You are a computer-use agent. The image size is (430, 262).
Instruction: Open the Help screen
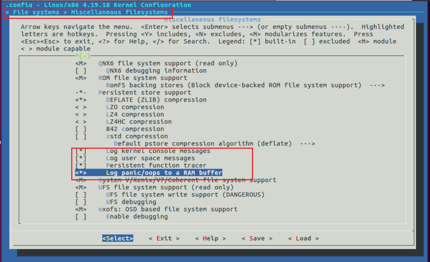pyautogui.click(x=210, y=238)
